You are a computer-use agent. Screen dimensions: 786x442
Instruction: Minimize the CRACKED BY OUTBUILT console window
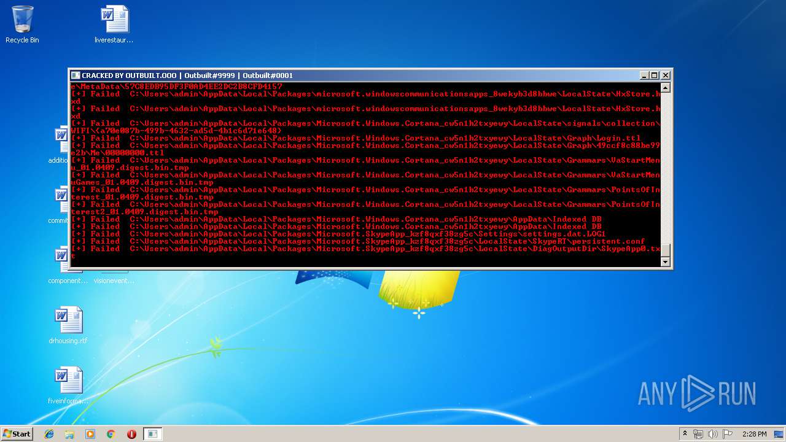tap(644, 76)
